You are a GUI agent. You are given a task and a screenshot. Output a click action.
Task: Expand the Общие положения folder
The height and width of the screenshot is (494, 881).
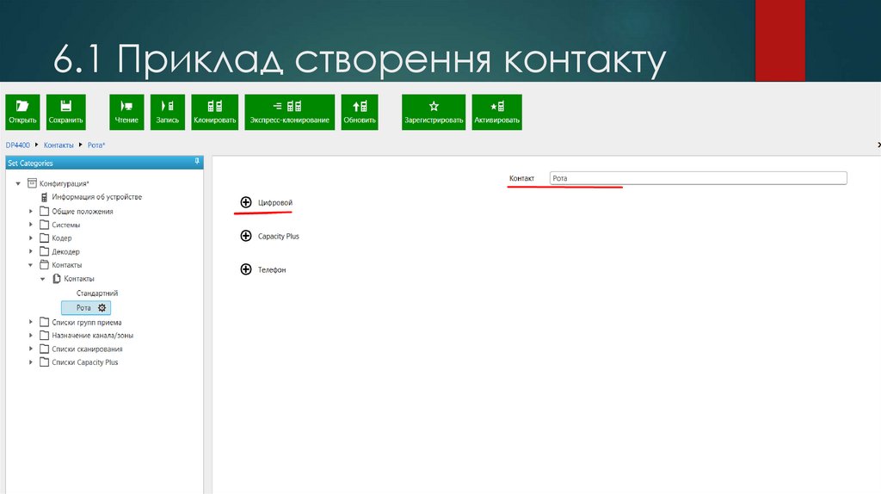(x=31, y=212)
